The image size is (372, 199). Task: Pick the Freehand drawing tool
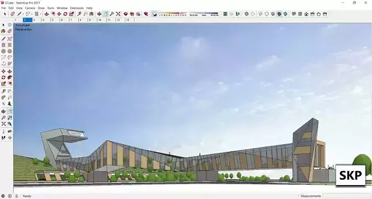pos(9,39)
